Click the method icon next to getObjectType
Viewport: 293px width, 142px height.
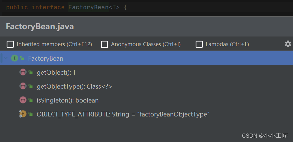pyautogui.click(x=23, y=86)
